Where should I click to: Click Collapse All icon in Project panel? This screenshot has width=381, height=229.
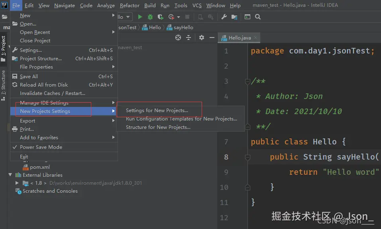point(189,38)
